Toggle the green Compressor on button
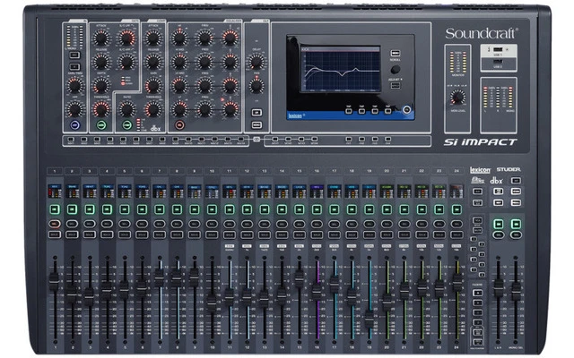 click(126, 125)
